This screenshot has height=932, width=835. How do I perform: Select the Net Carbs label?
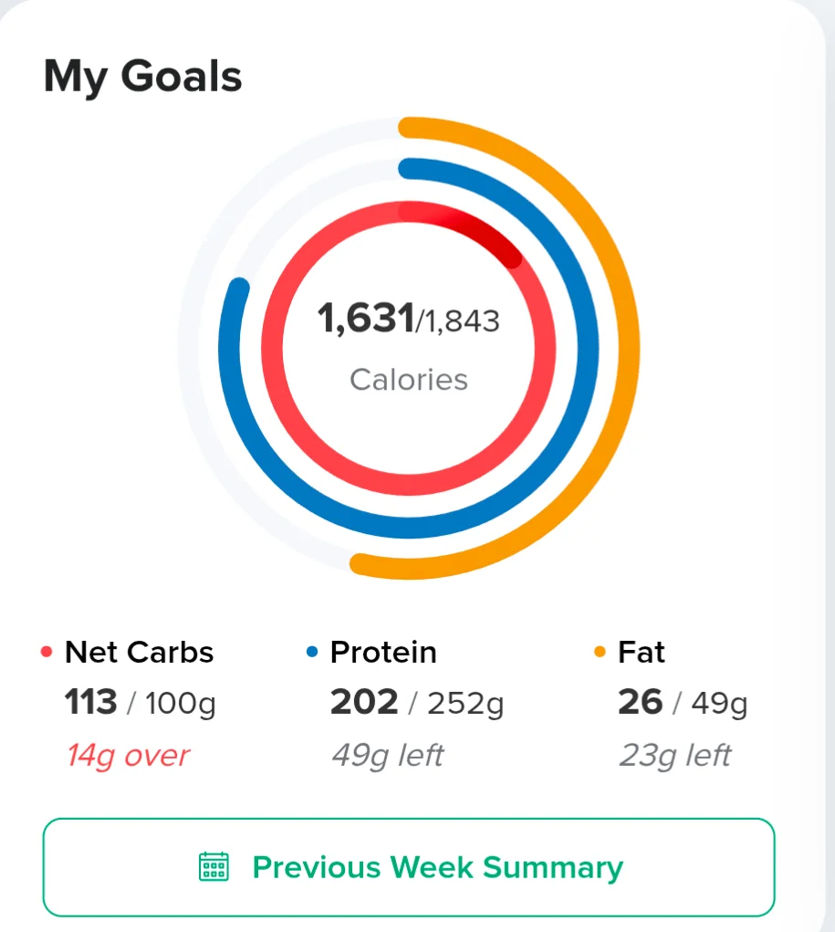[139, 652]
